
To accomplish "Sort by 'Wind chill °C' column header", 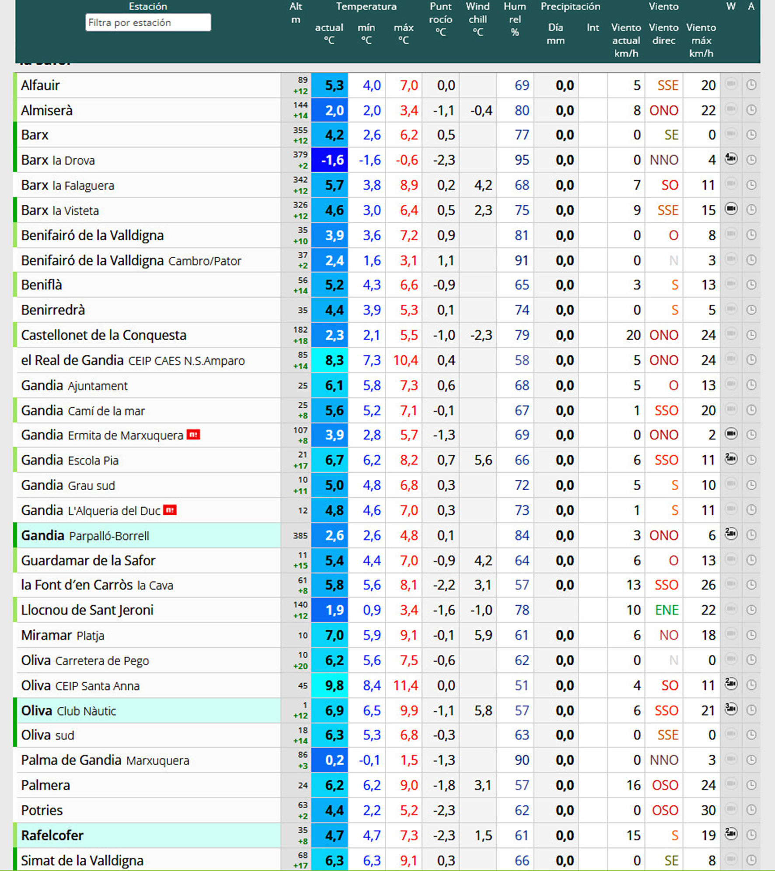I will [478, 19].
